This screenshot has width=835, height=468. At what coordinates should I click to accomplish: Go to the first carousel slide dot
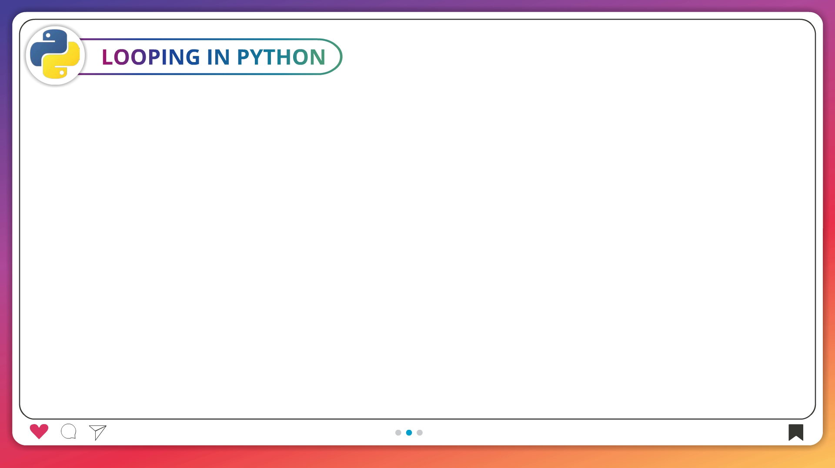point(398,432)
